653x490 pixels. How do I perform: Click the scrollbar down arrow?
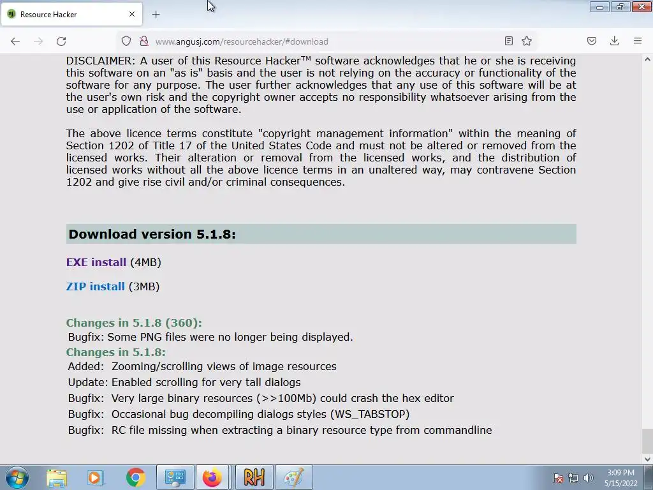click(647, 459)
